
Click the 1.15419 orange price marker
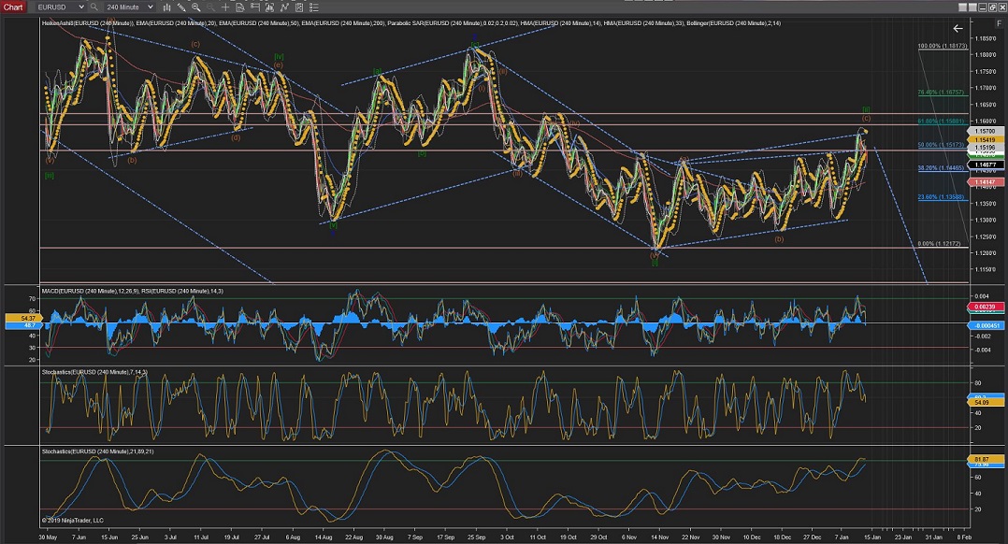[x=986, y=139]
